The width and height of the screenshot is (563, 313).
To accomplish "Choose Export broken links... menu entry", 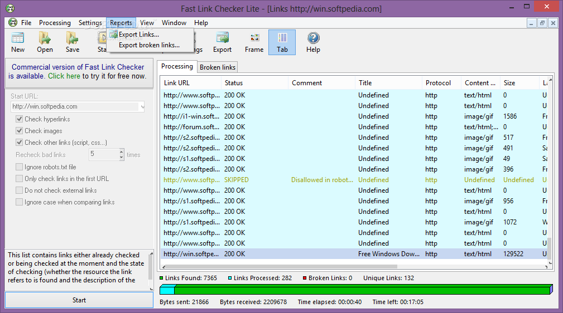I will pos(151,45).
